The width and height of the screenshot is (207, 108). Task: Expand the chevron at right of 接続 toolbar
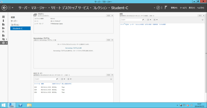(x=203, y=20)
